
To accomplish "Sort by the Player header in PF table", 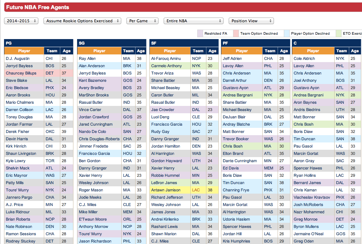I will click(x=242, y=51).
